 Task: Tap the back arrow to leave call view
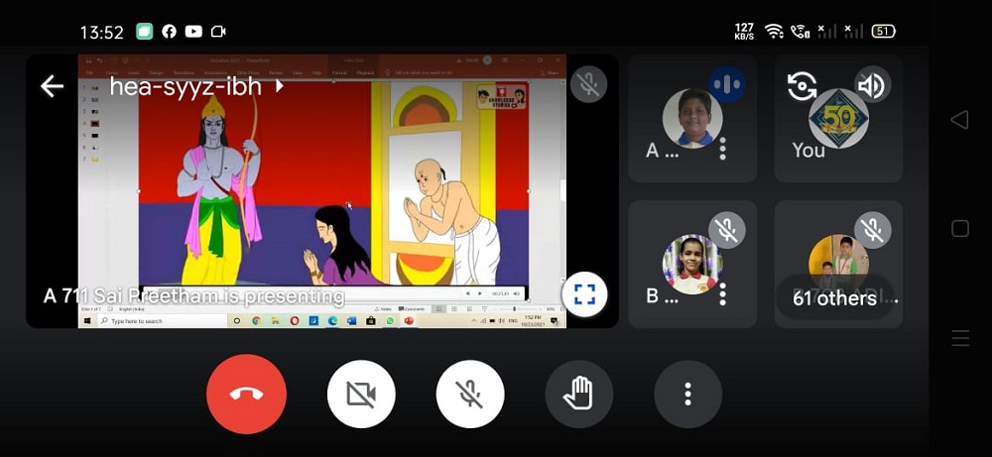(52, 86)
